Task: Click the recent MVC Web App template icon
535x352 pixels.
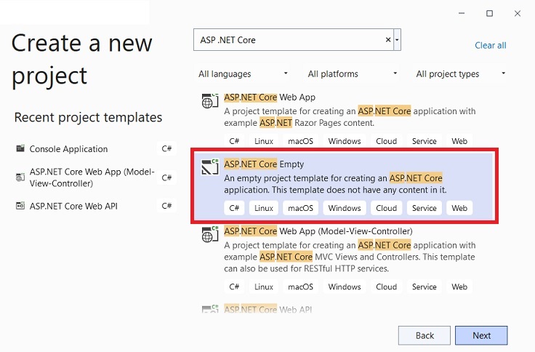Action: [x=20, y=177]
